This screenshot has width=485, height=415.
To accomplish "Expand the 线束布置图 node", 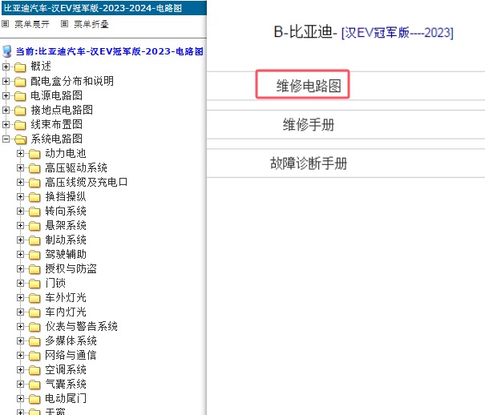I will [x=6, y=124].
